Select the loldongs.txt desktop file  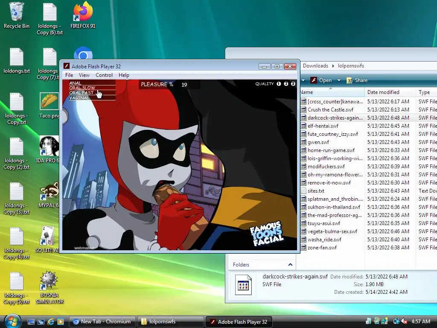point(17,61)
